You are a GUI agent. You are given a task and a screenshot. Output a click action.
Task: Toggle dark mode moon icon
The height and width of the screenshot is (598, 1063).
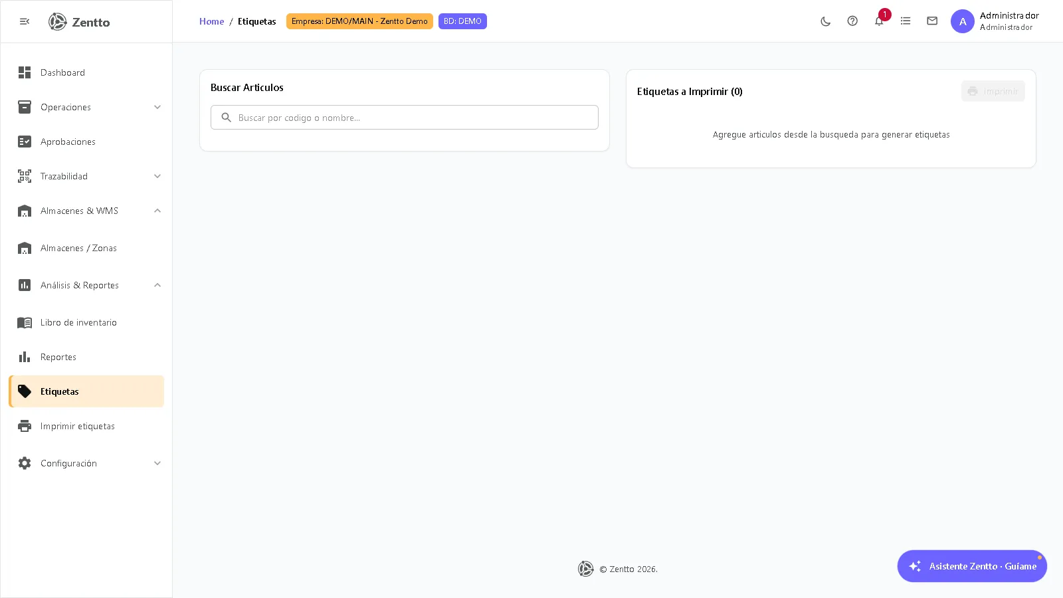click(826, 21)
